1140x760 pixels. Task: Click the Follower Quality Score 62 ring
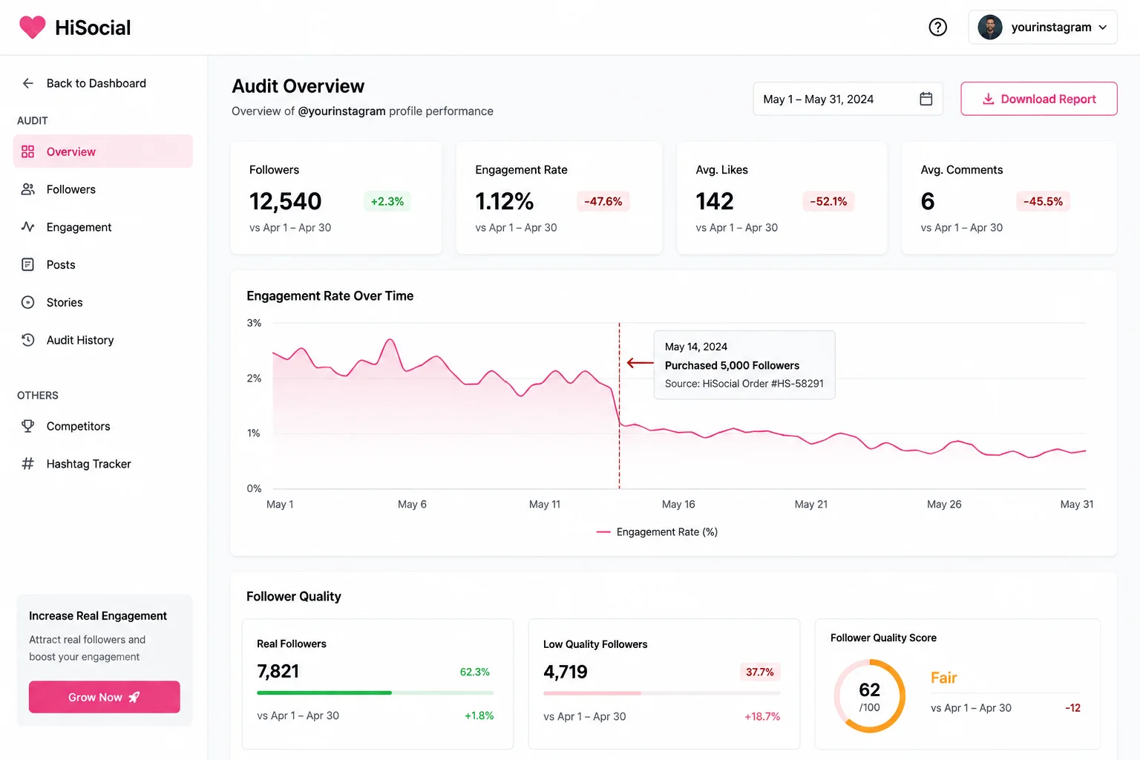coord(869,696)
